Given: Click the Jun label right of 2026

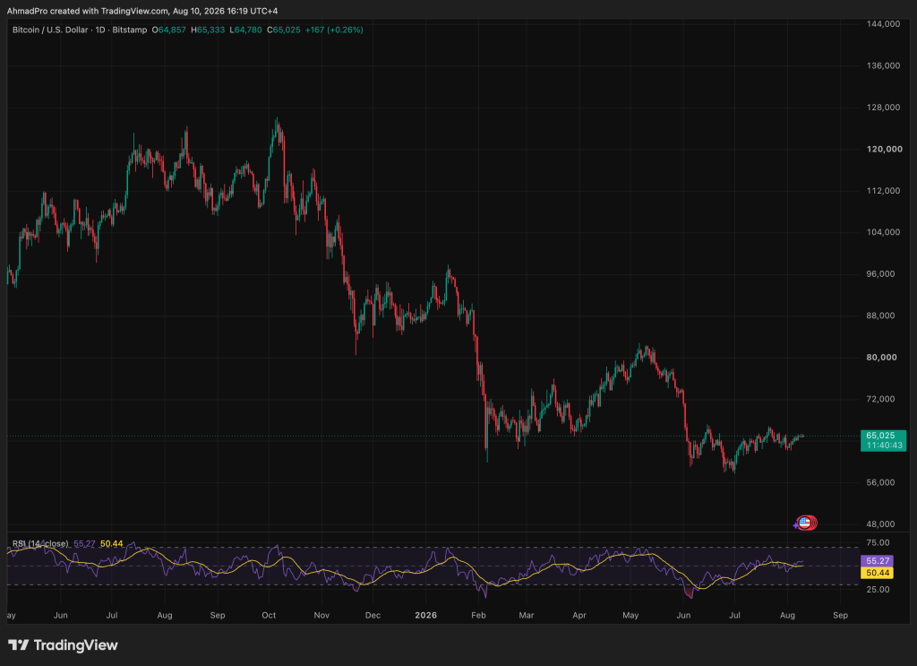Looking at the screenshot, I should 683,615.
